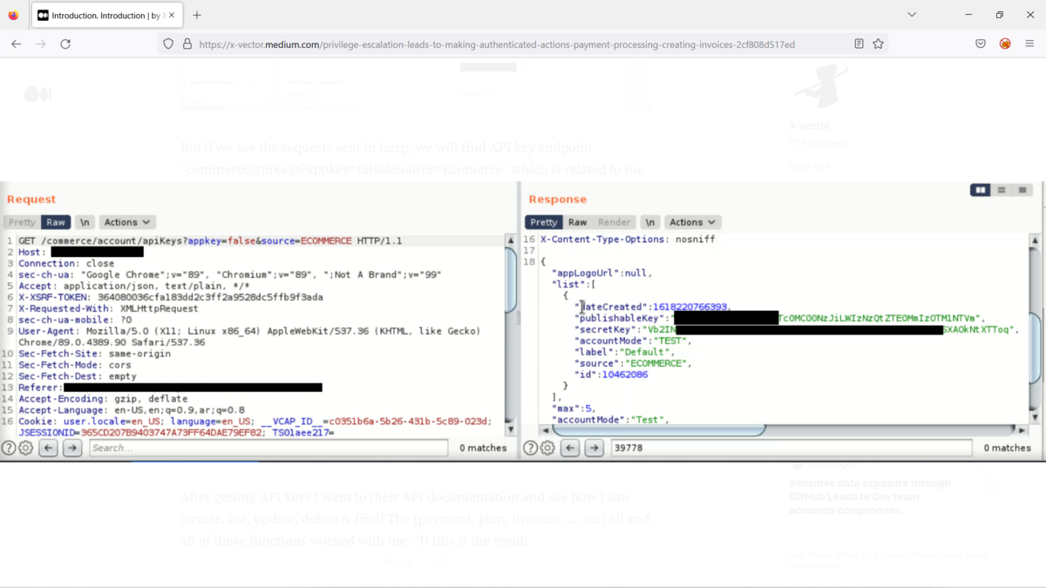Select the Introduction browser tab

pos(106,15)
